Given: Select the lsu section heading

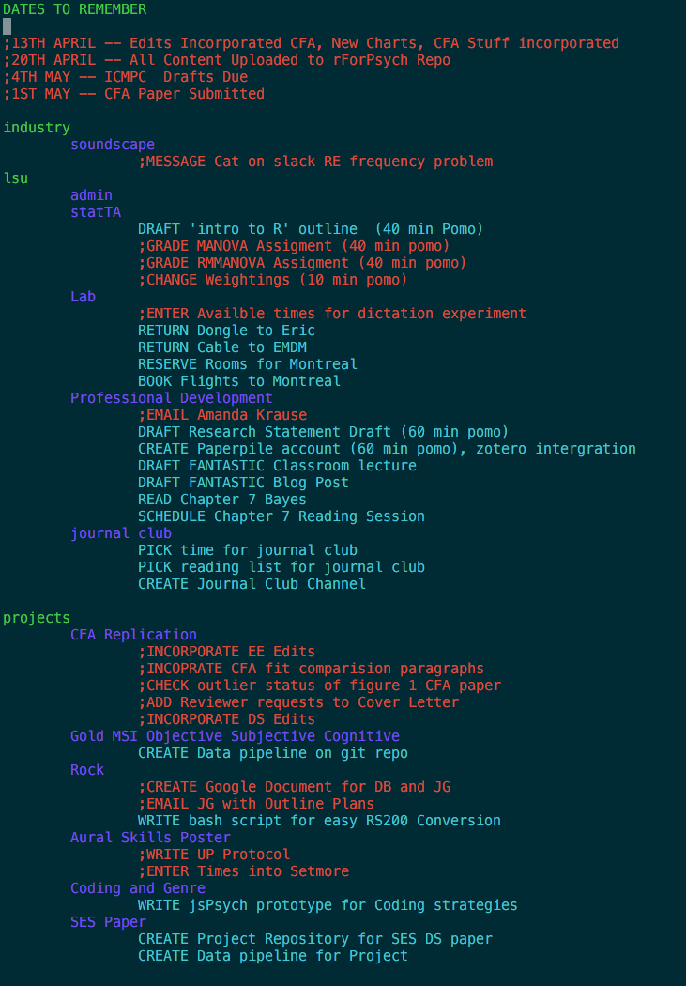Looking at the screenshot, I should 16,178.
